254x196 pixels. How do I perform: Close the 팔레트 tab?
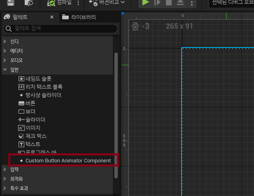52,17
